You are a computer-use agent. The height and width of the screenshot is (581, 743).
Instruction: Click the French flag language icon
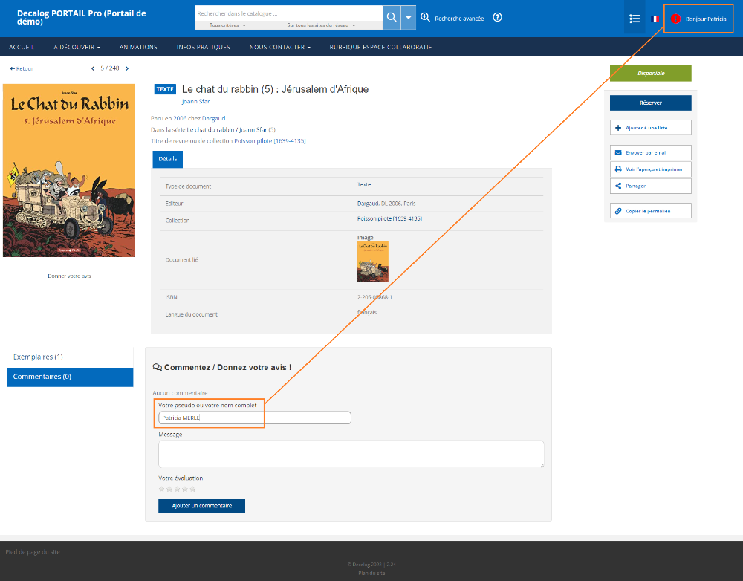[x=655, y=19]
